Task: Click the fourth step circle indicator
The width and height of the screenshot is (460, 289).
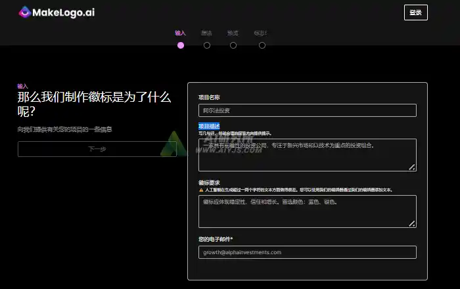Action: tap(262, 45)
